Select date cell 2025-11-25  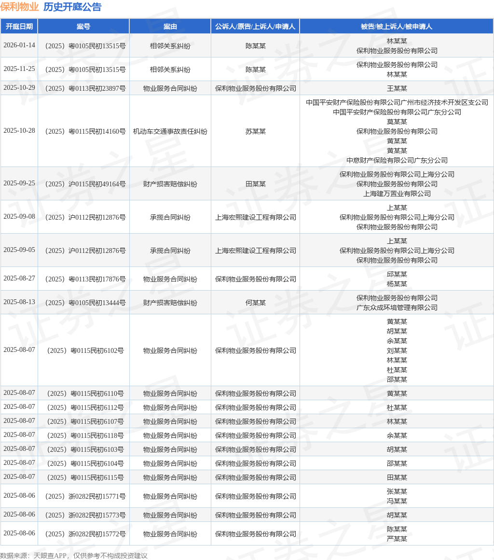click(x=19, y=69)
